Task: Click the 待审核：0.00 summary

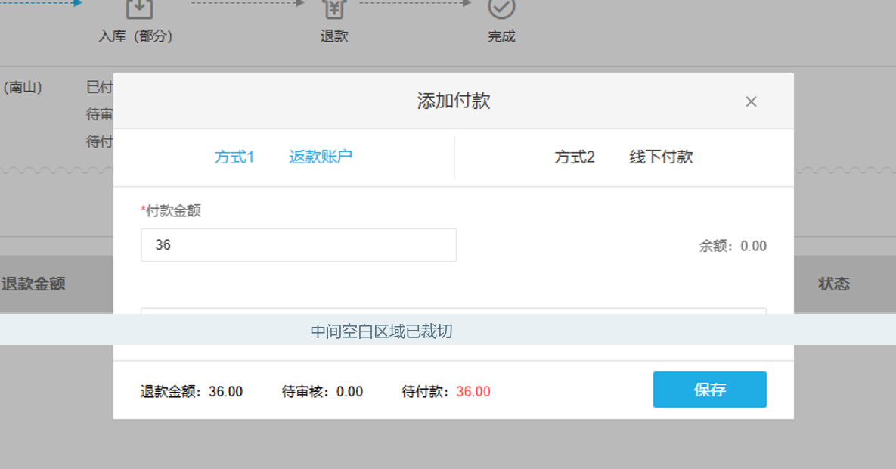Action: [322, 392]
